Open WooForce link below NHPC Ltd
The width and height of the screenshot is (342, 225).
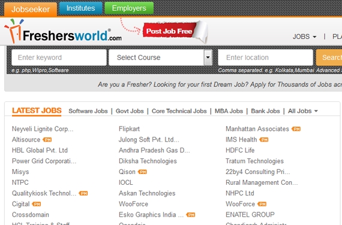point(240,204)
